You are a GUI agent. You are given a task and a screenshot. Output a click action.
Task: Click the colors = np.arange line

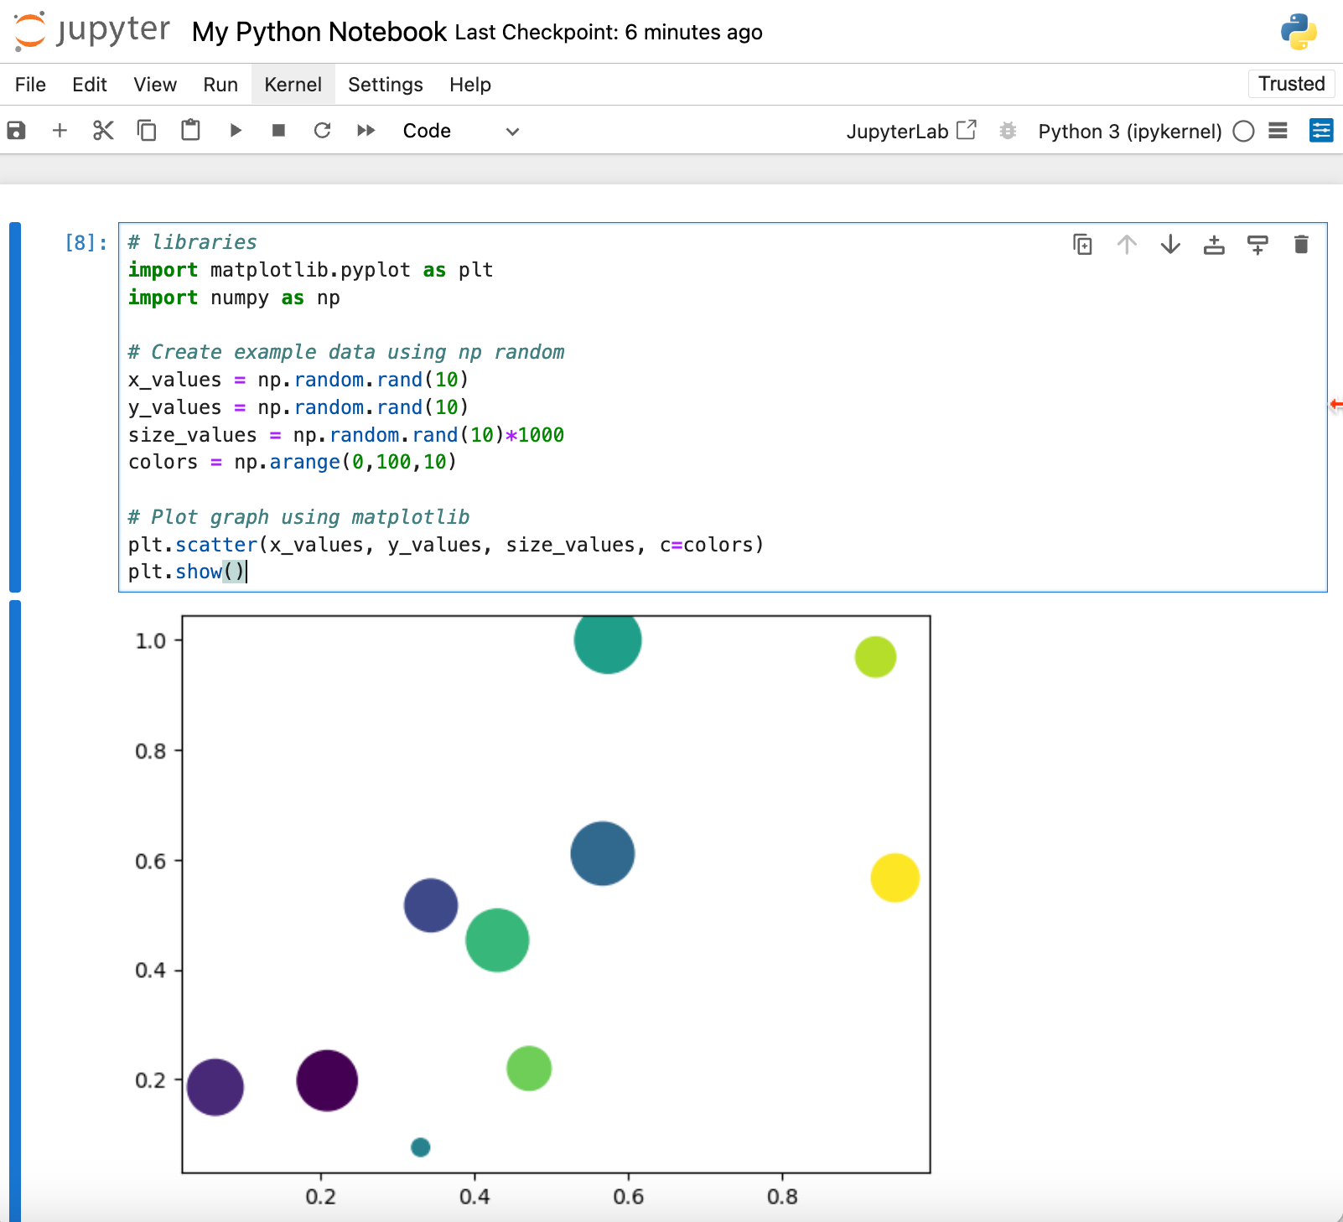click(293, 462)
